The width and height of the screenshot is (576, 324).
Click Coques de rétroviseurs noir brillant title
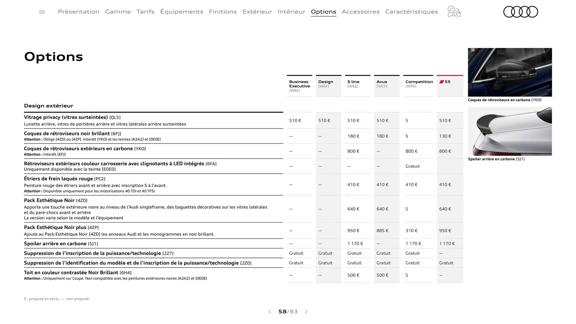(72, 133)
